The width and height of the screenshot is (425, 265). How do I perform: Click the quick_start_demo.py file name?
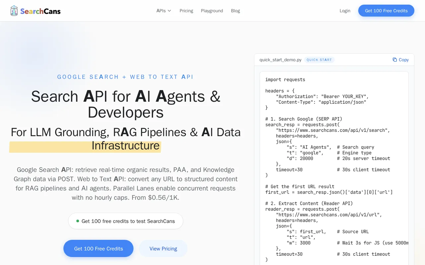pyautogui.click(x=281, y=60)
